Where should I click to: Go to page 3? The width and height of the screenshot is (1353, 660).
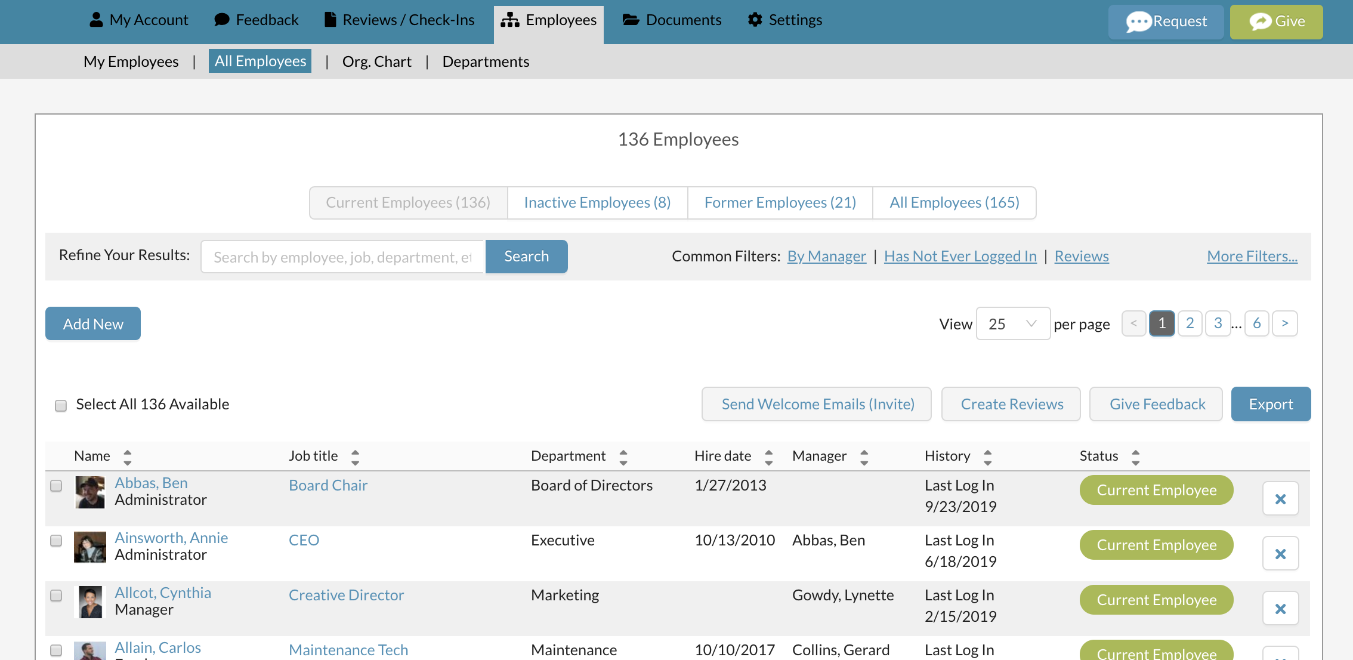coord(1218,323)
